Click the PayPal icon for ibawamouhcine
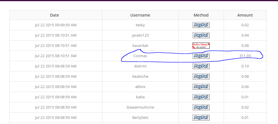278x124 pixels. pyautogui.click(x=201, y=107)
